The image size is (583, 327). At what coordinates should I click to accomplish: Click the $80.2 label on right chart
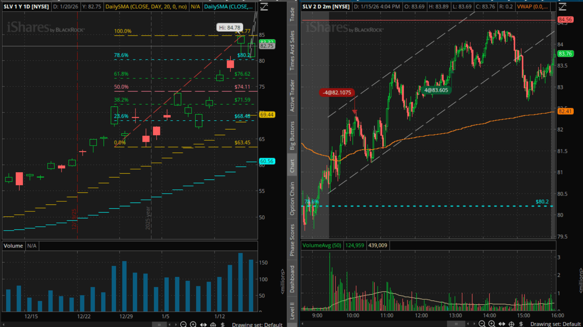click(x=542, y=201)
